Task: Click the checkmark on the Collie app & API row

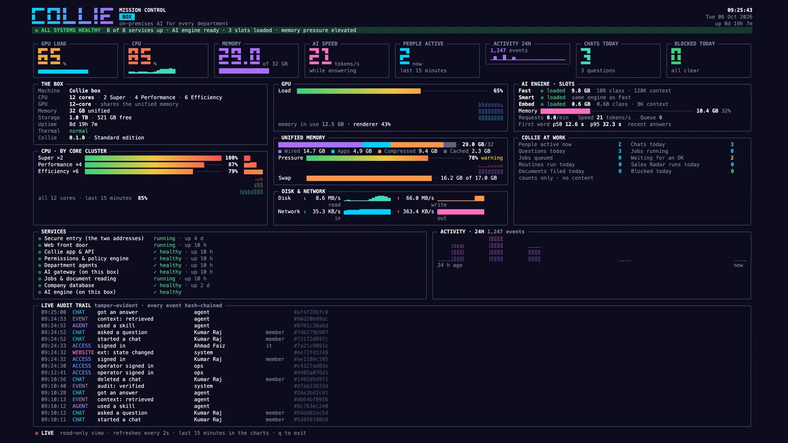Action: pos(155,252)
